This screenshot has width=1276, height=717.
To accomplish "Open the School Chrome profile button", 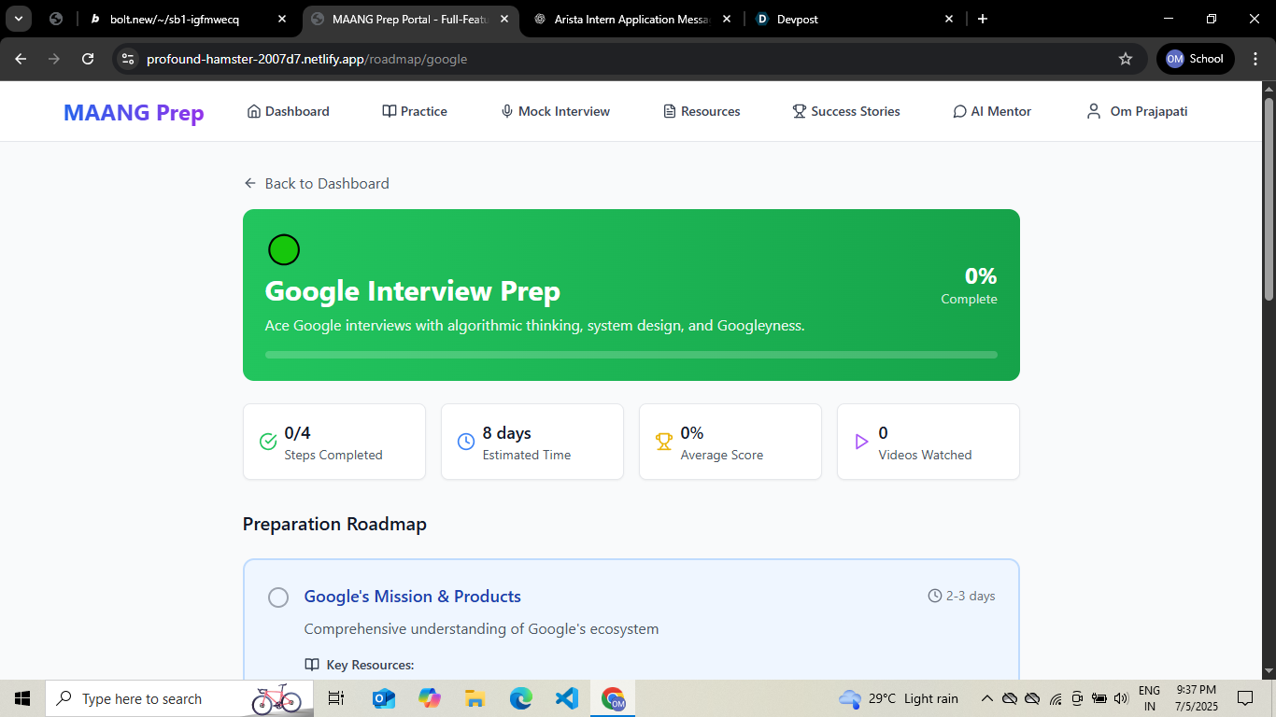I will pyautogui.click(x=1195, y=59).
